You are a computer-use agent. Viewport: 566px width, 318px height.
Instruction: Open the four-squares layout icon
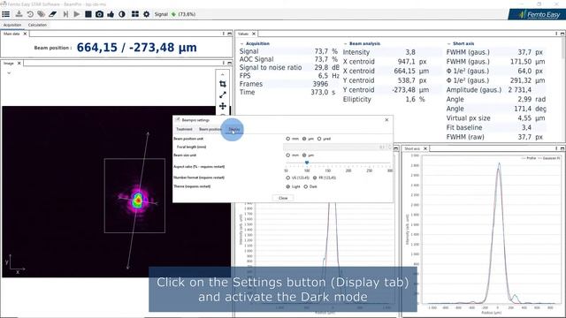(x=135, y=14)
